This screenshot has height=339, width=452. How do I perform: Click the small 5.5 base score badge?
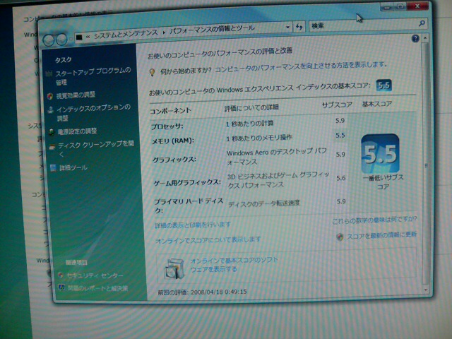[x=384, y=85]
